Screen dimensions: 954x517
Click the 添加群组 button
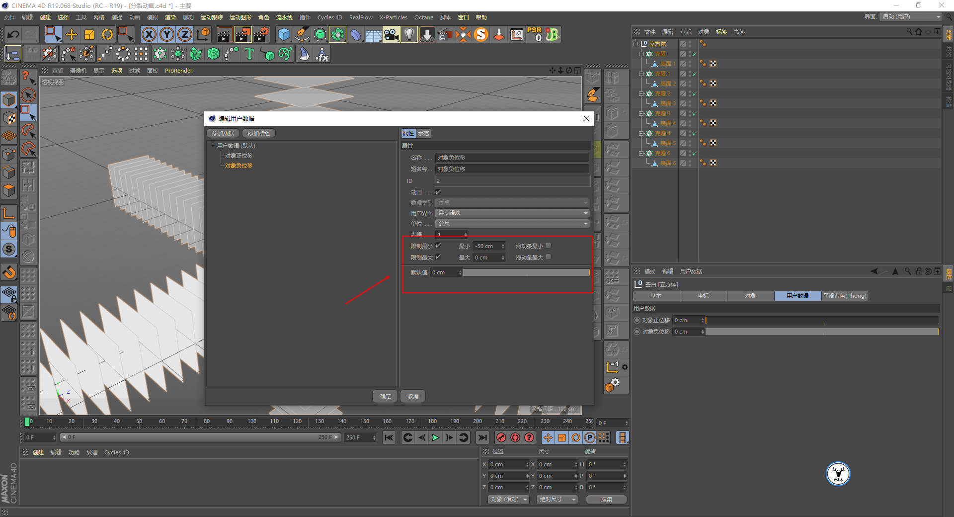pyautogui.click(x=259, y=133)
